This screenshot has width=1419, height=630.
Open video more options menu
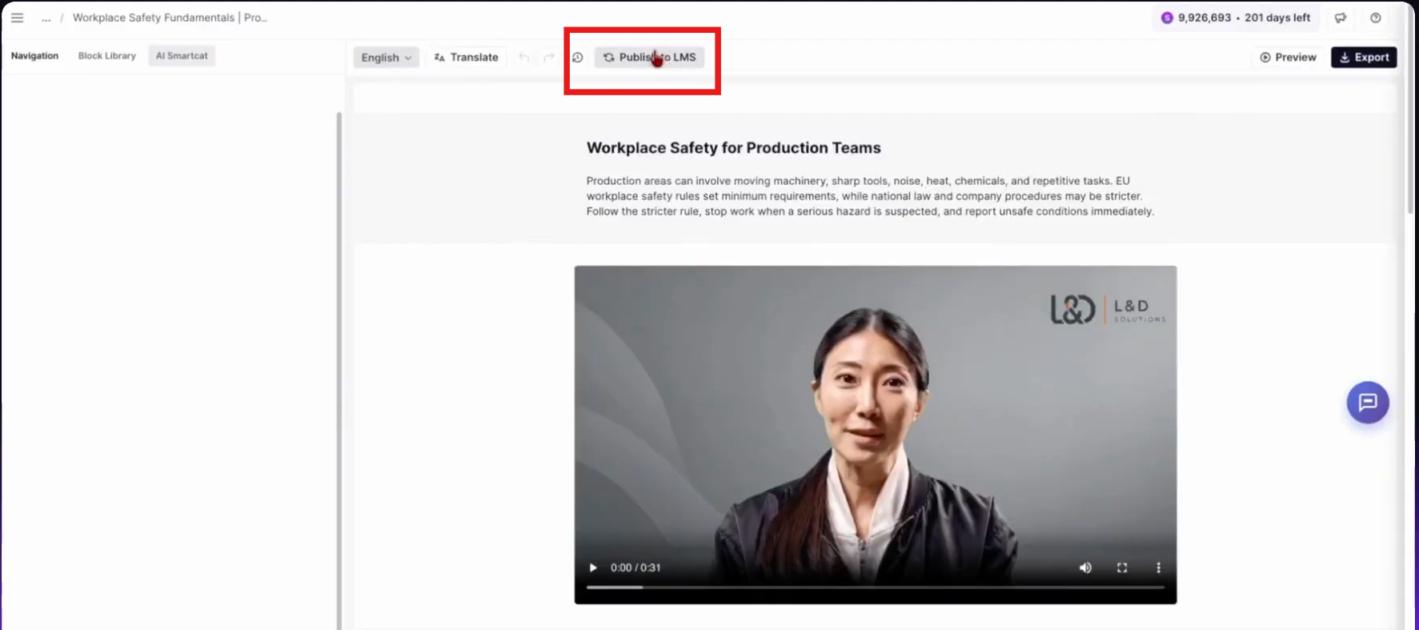click(x=1158, y=568)
